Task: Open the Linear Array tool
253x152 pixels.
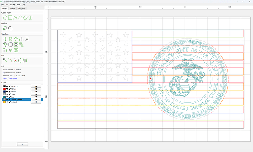Action: (x=5, y=50)
